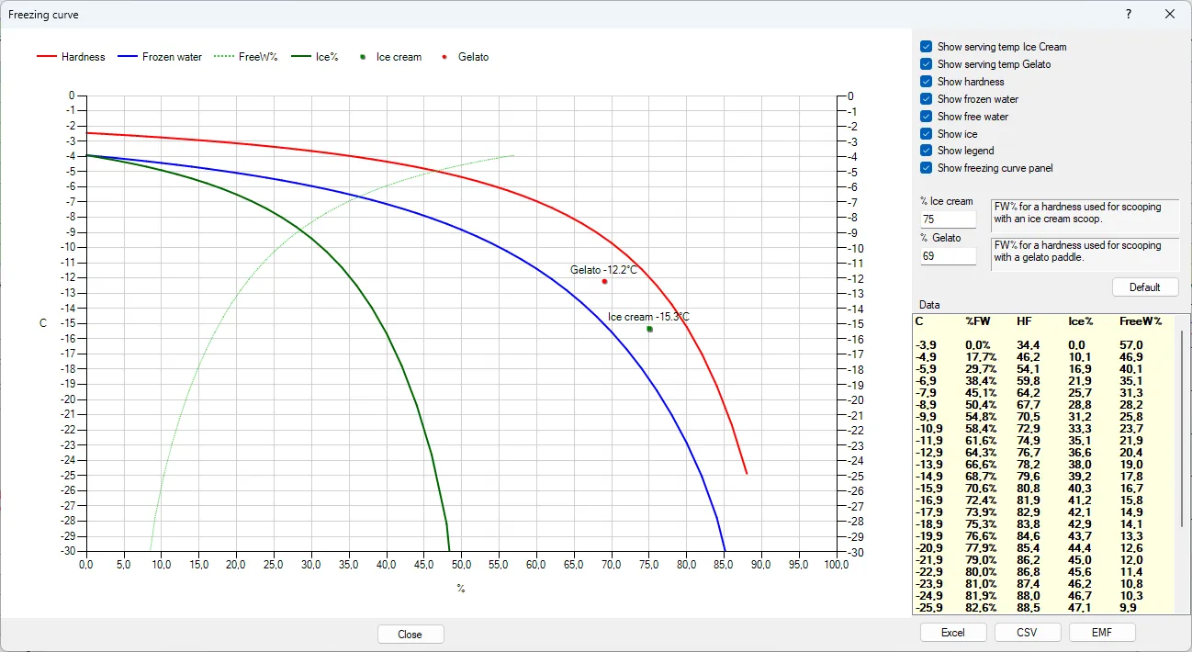Click the ice cream scoop FW% description
Viewport: 1192px width, 652px height.
click(x=1085, y=214)
